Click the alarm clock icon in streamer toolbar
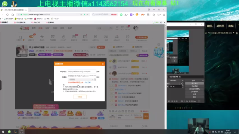The width and height of the screenshot is (239, 134). click(x=53, y=36)
